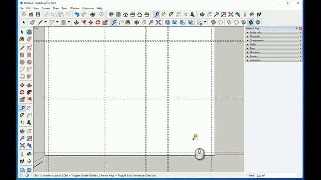Open the user account dropdown arrow

pyautogui.click(x=205, y=22)
